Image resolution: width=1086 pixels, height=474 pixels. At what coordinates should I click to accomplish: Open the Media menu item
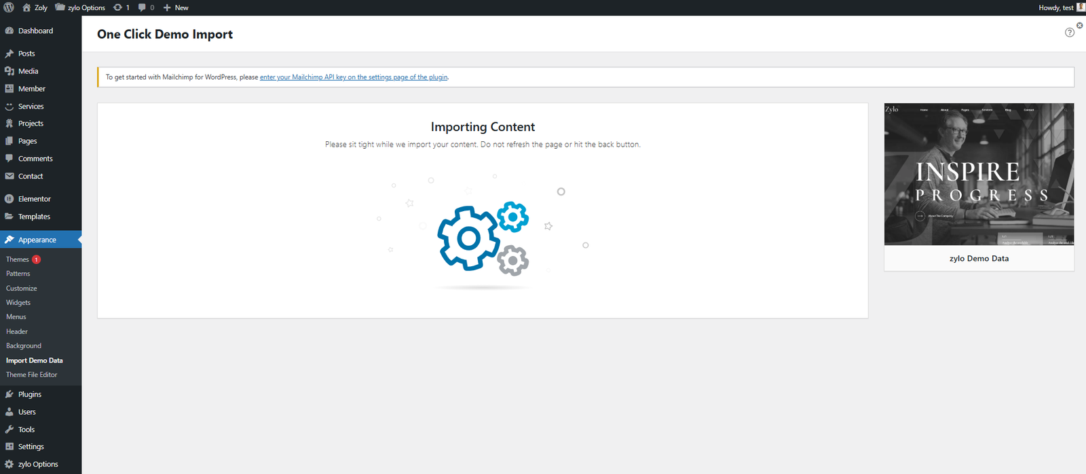28,71
